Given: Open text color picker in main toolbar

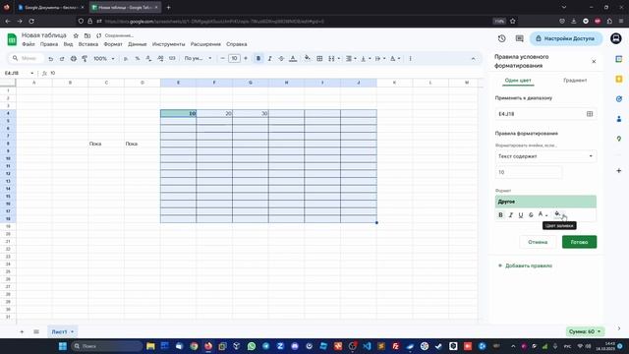Looking at the screenshot, I should (x=293, y=59).
